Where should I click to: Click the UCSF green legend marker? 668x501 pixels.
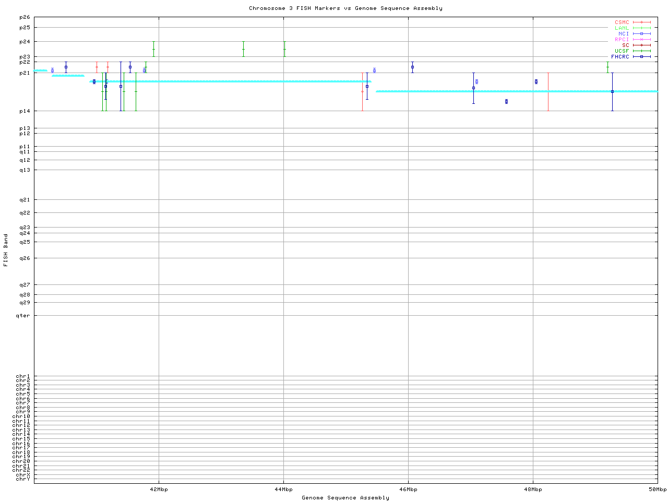[x=641, y=51]
